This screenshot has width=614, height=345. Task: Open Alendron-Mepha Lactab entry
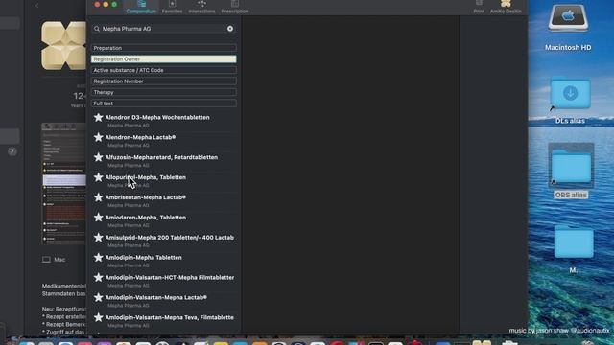pos(140,137)
